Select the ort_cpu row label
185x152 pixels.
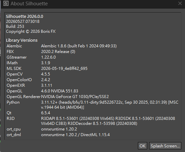click(x=14, y=129)
